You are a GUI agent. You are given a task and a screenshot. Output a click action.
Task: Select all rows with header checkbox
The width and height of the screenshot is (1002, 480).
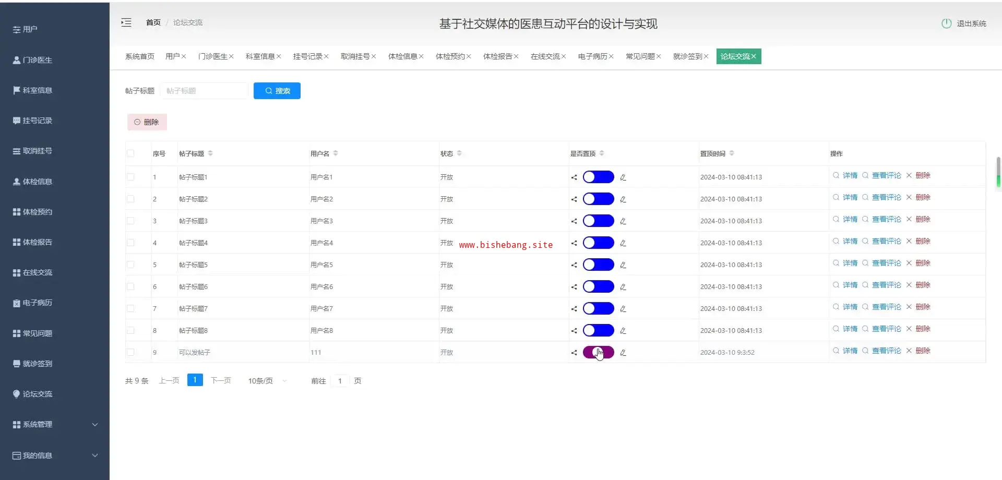pyautogui.click(x=130, y=153)
